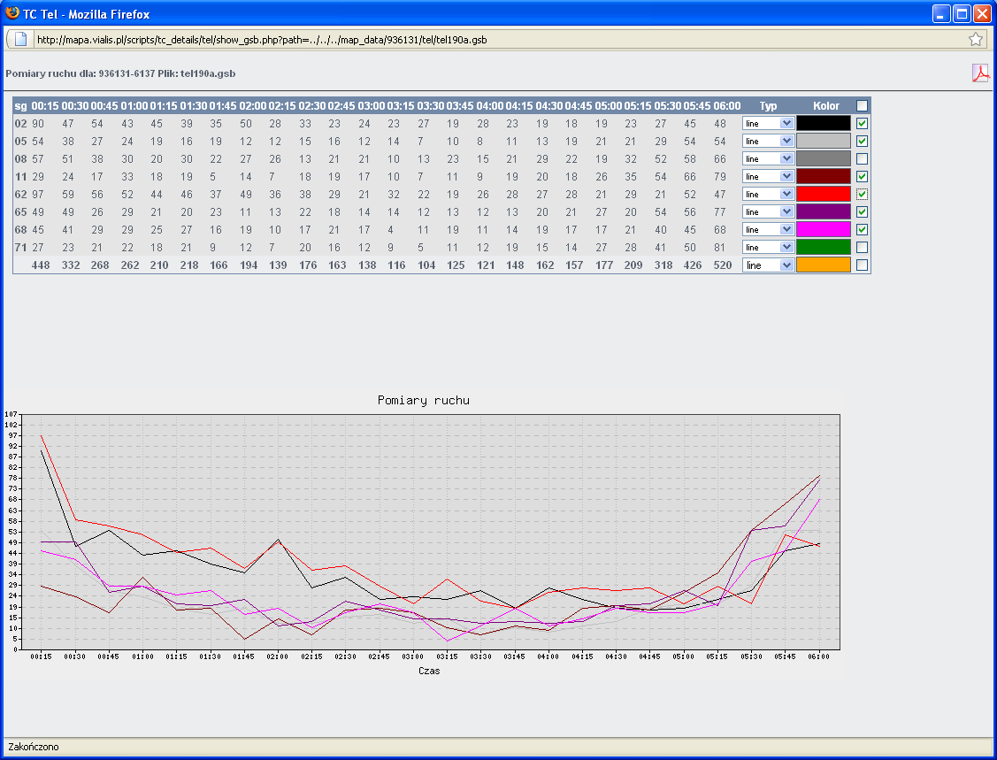Minimize the Firefox window
997x760 pixels.
tap(941, 13)
